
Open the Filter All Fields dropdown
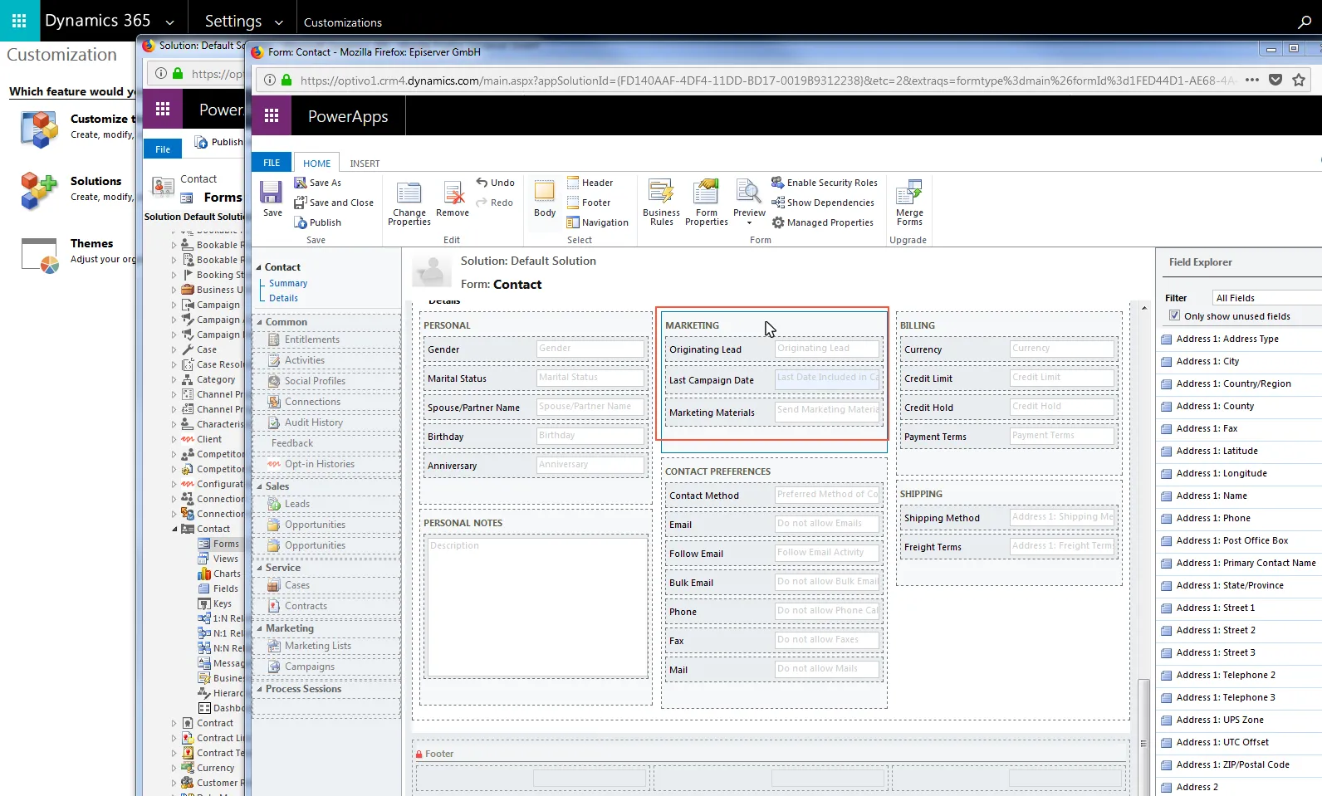[x=1267, y=298]
